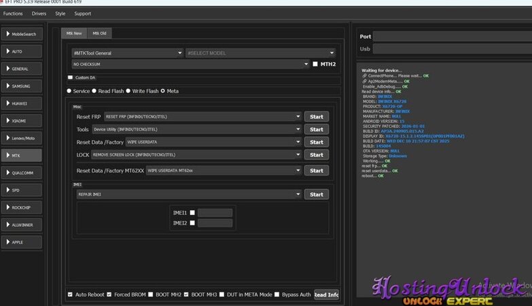532x306 pixels.
Task: Expand the SELECT MODEL dropdown
Action: coord(260,53)
